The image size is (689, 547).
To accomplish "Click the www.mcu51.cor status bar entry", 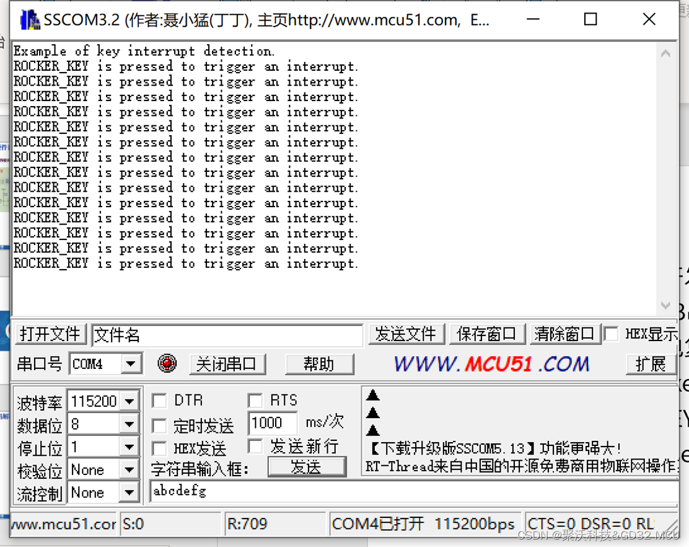I will pos(63,523).
